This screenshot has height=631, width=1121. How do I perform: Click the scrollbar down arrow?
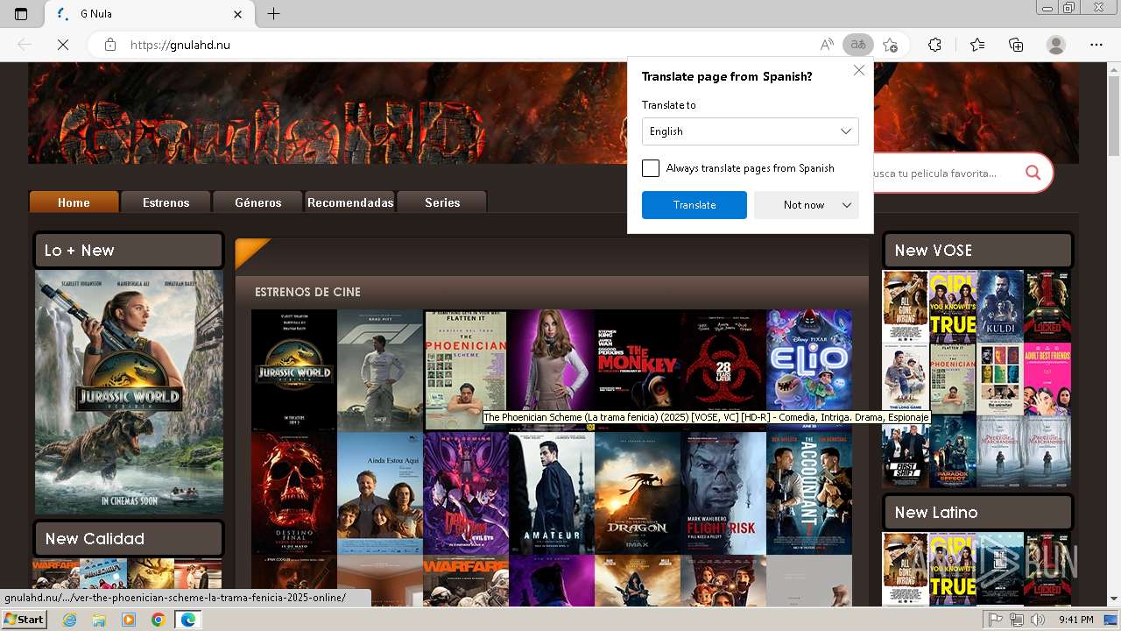pyautogui.click(x=1114, y=599)
